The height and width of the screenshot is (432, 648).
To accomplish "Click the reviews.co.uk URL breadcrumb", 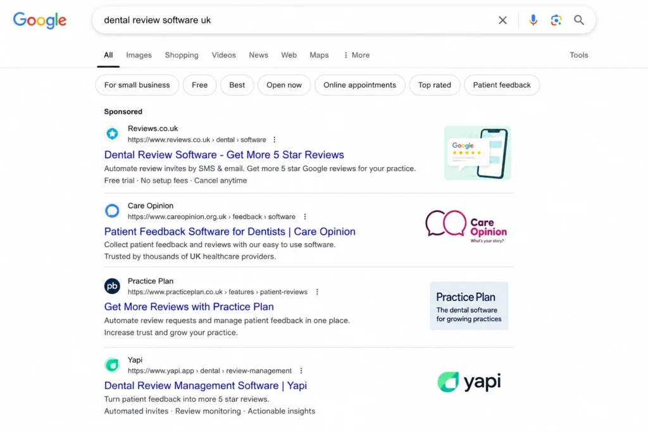I will click(197, 140).
